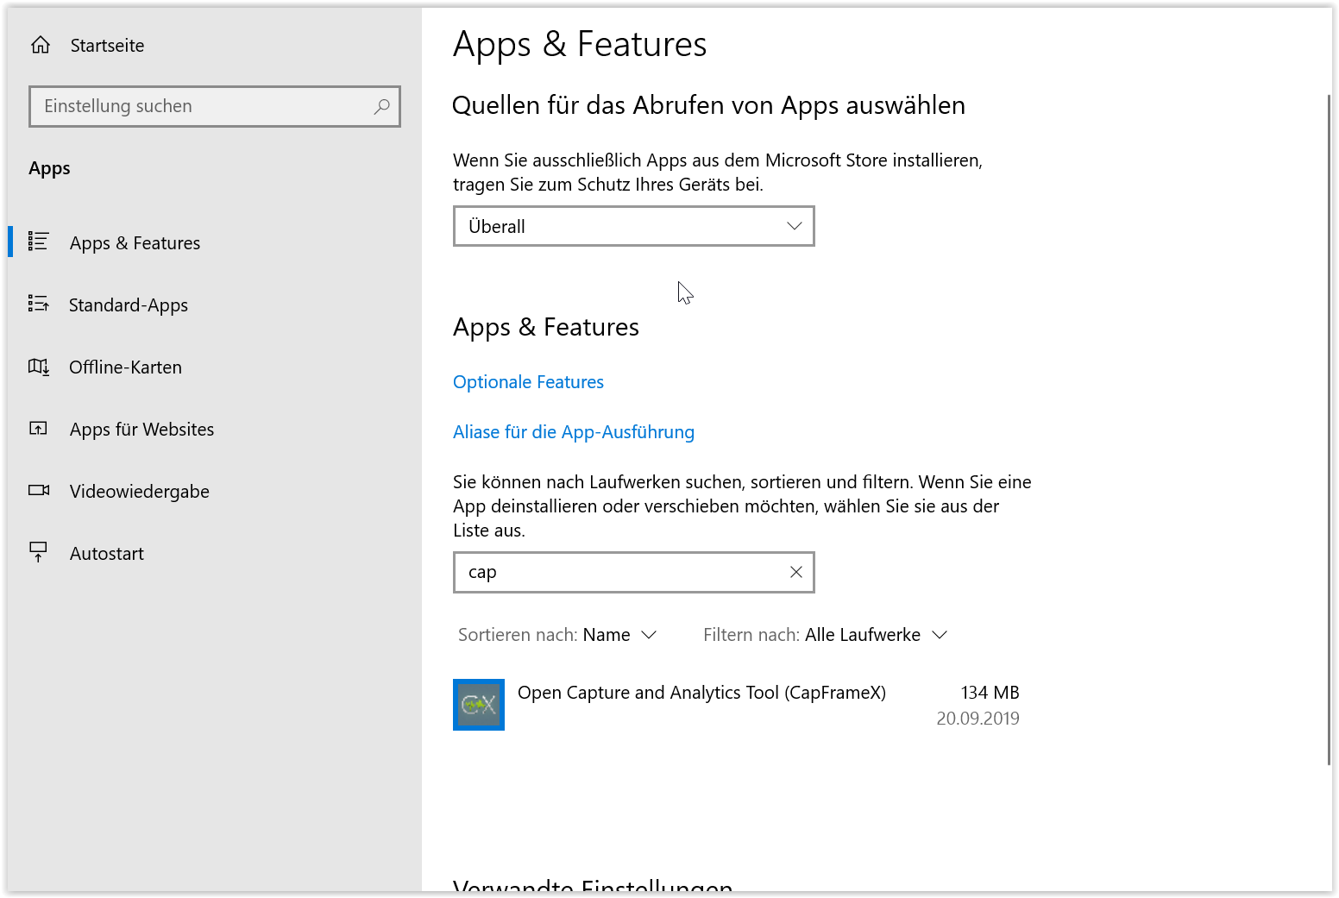Open the Optionale Features link

pyautogui.click(x=528, y=382)
